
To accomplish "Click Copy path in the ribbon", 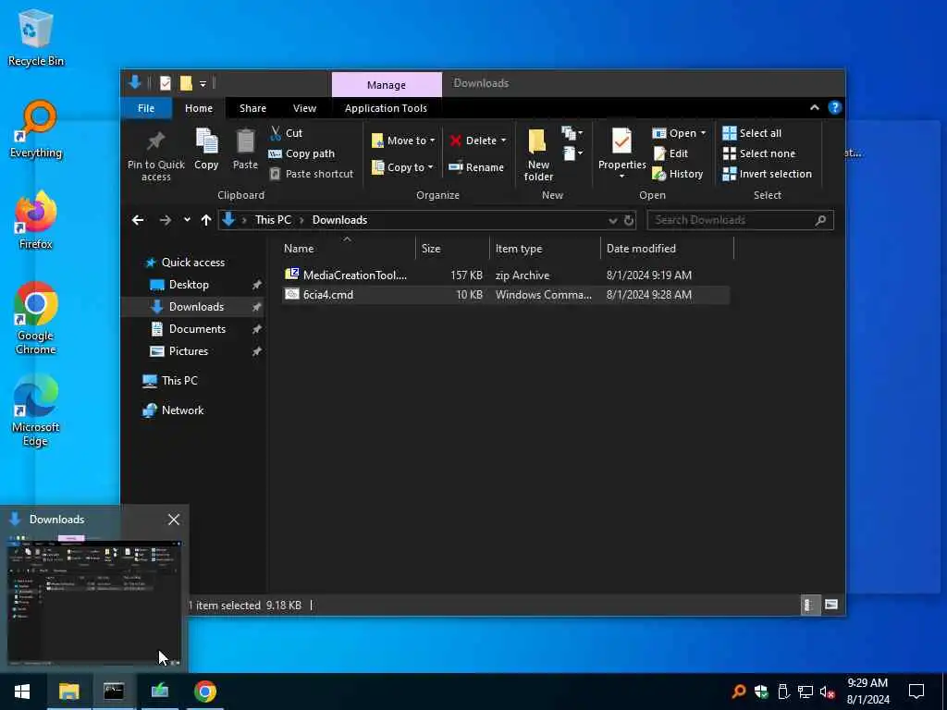I will 301,153.
